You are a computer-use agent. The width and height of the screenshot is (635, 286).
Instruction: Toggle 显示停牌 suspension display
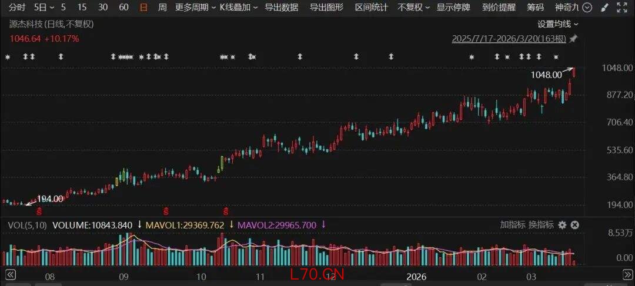coord(453,8)
